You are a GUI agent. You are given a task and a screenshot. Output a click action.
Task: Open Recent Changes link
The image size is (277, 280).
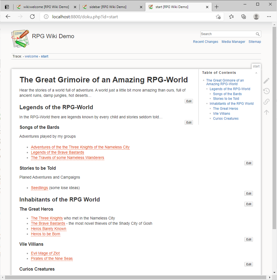(x=205, y=42)
